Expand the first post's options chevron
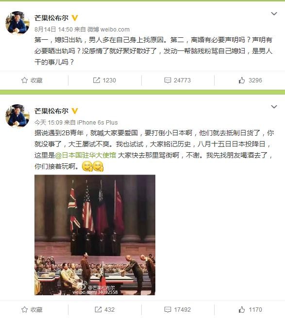Image resolution: width=285 pixels, height=319 pixels. pyautogui.click(x=274, y=14)
